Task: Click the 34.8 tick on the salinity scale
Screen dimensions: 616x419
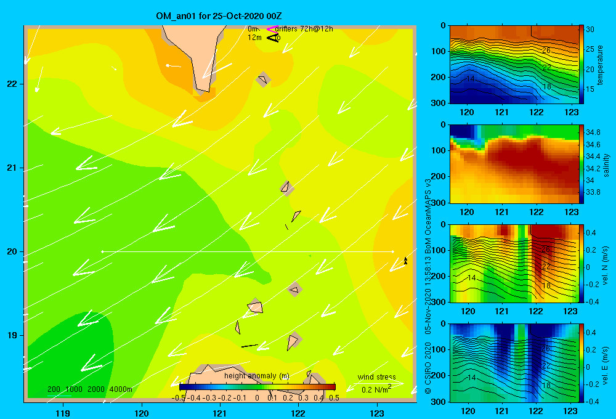Action: pyautogui.click(x=593, y=132)
